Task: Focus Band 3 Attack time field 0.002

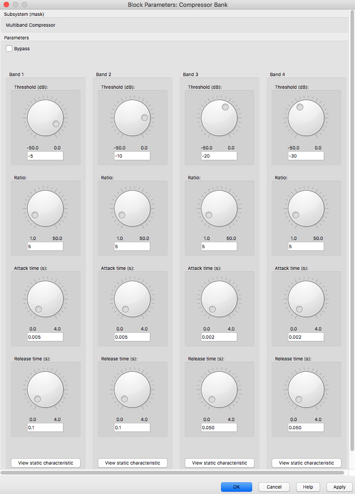Action: (x=219, y=337)
